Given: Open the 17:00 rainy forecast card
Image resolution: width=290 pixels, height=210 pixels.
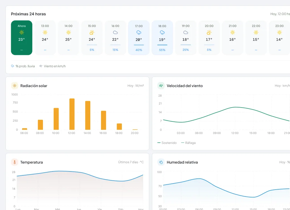Looking at the screenshot, I should pos(139,38).
